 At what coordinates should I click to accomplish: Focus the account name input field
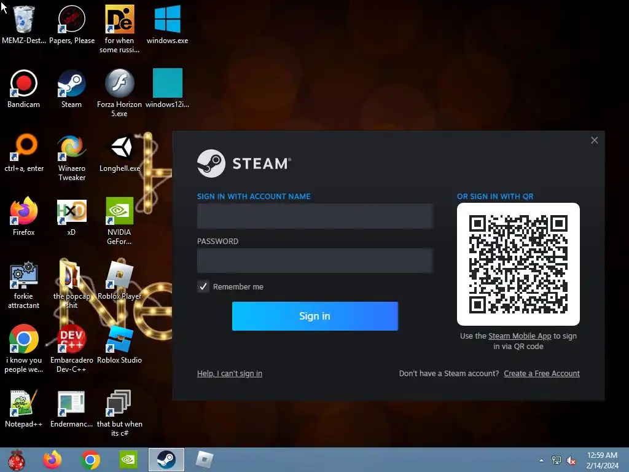click(315, 216)
